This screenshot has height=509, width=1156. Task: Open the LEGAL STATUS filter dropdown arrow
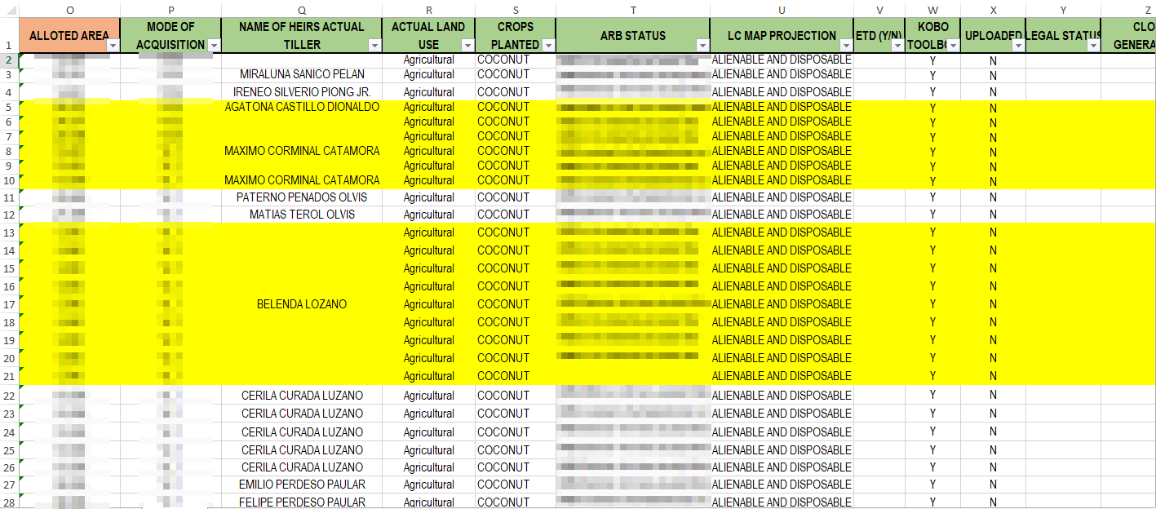click(x=1092, y=46)
